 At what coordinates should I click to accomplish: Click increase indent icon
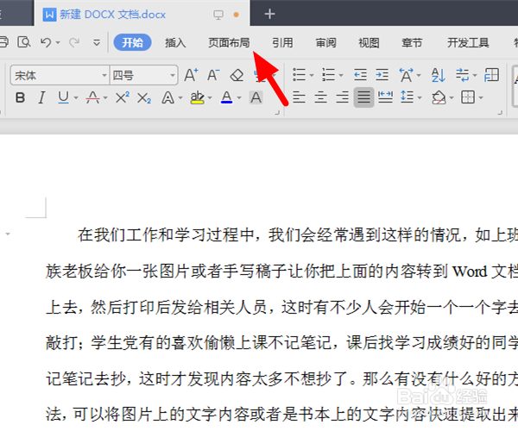coord(382,75)
